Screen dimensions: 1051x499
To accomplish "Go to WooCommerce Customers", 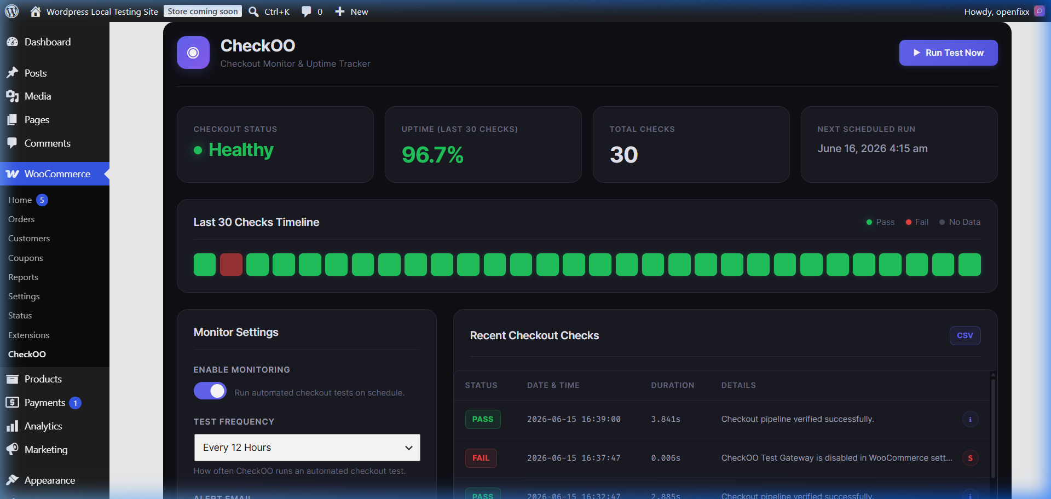I will [x=29, y=239].
